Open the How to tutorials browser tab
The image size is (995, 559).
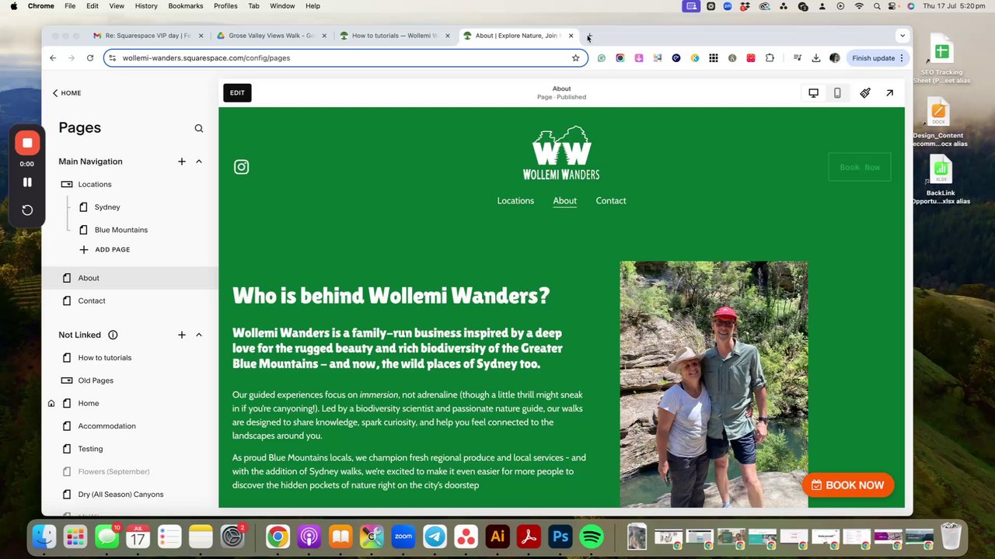pyautogui.click(x=395, y=36)
